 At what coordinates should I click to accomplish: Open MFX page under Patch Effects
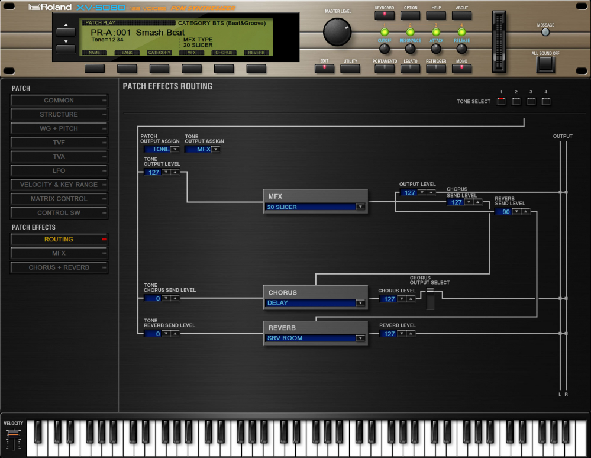[59, 253]
